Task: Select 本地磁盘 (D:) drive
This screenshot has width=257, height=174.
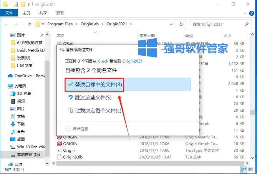Action: point(23,154)
